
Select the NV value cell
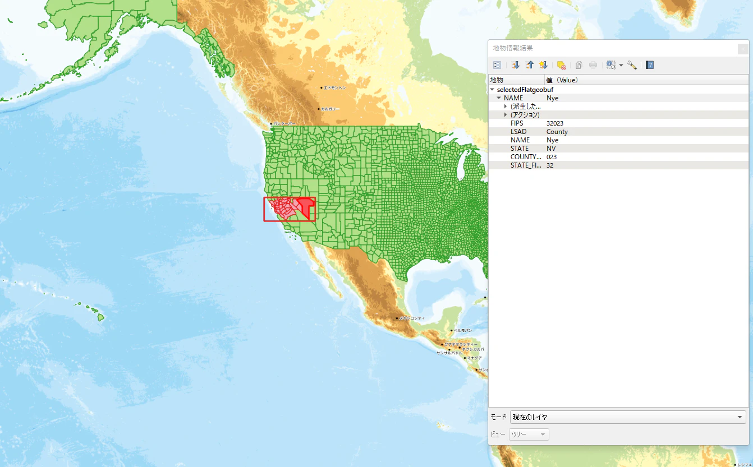coord(551,149)
